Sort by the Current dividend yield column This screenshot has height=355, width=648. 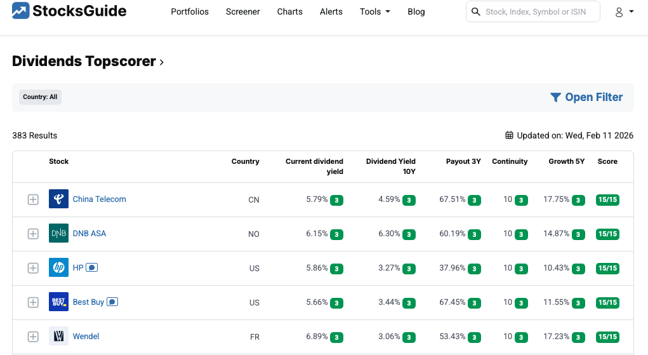(314, 166)
